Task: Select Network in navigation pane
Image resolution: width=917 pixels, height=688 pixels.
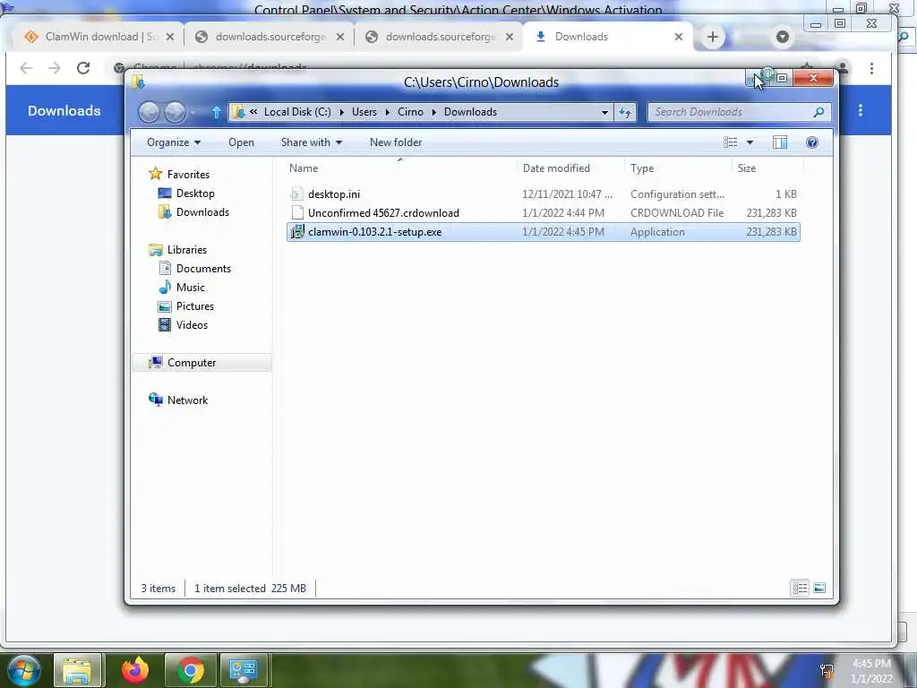Action: click(x=187, y=400)
